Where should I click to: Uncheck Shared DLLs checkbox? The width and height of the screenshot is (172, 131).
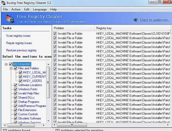coord(15,97)
